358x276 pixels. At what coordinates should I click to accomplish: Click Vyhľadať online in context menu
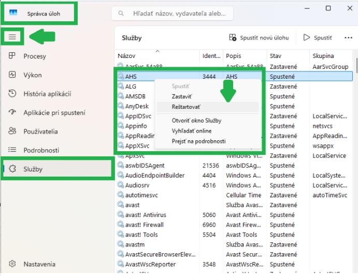pyautogui.click(x=191, y=130)
